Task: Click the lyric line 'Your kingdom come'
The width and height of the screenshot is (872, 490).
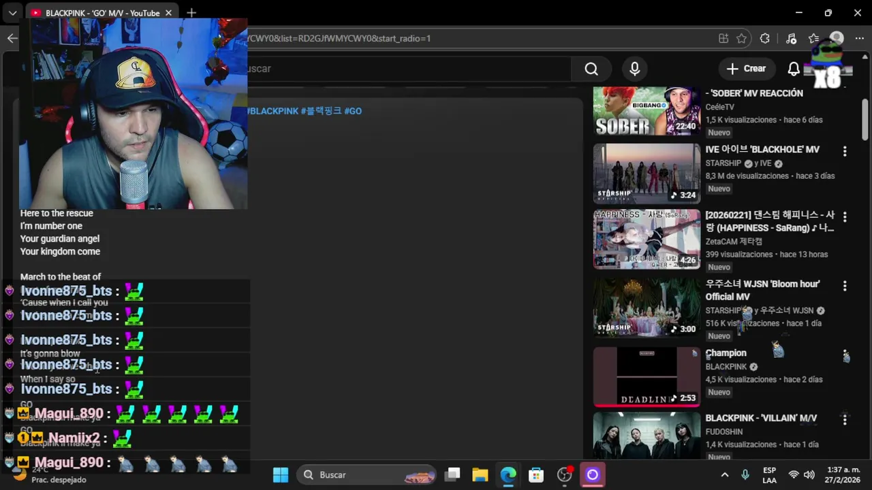Action: tap(60, 252)
